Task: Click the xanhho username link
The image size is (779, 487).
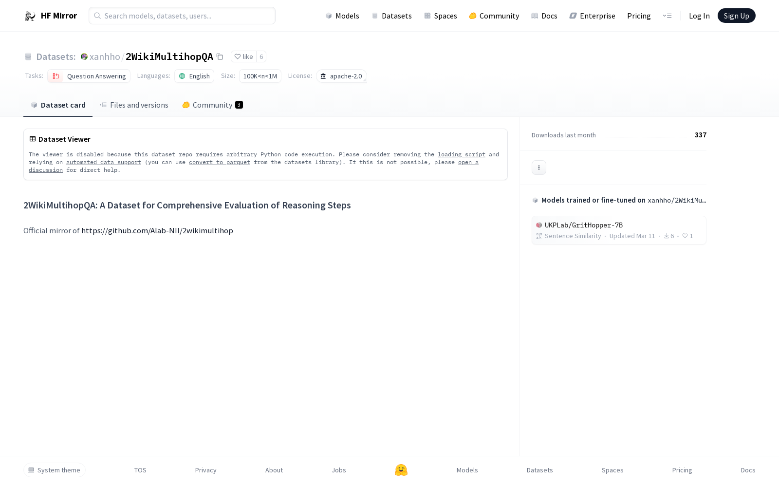Action: click(105, 56)
